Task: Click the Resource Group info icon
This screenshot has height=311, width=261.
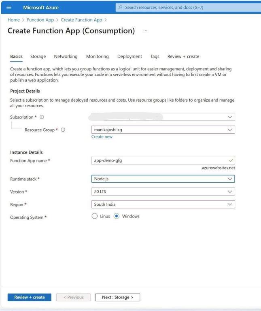Action: 63,130
